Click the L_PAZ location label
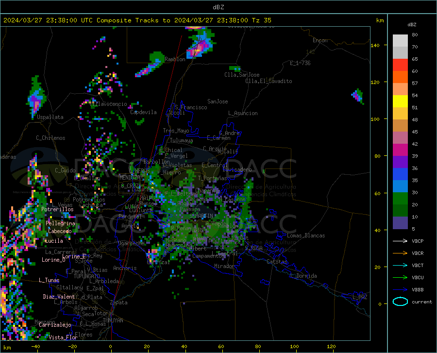This screenshot has height=353, width=437. pyautogui.click(x=360, y=297)
